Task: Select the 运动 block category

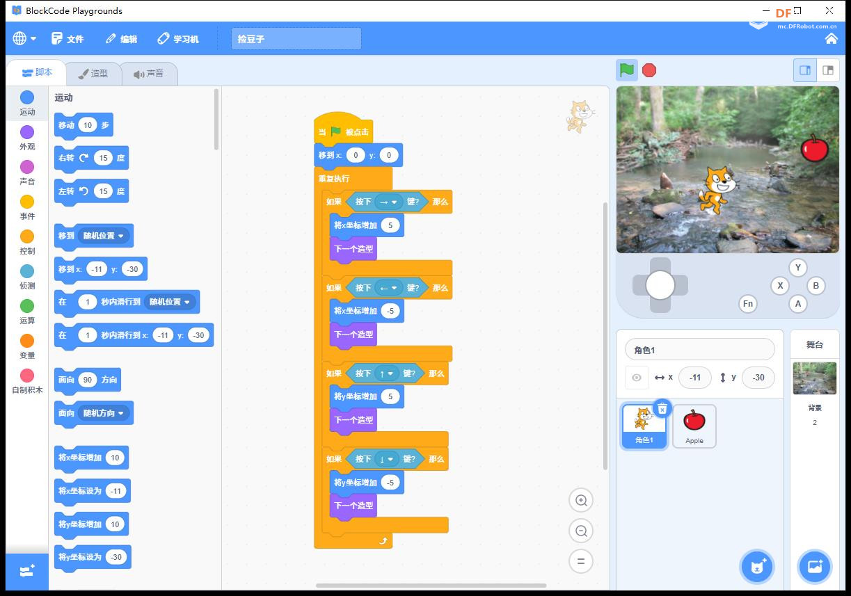Action: coord(27,103)
